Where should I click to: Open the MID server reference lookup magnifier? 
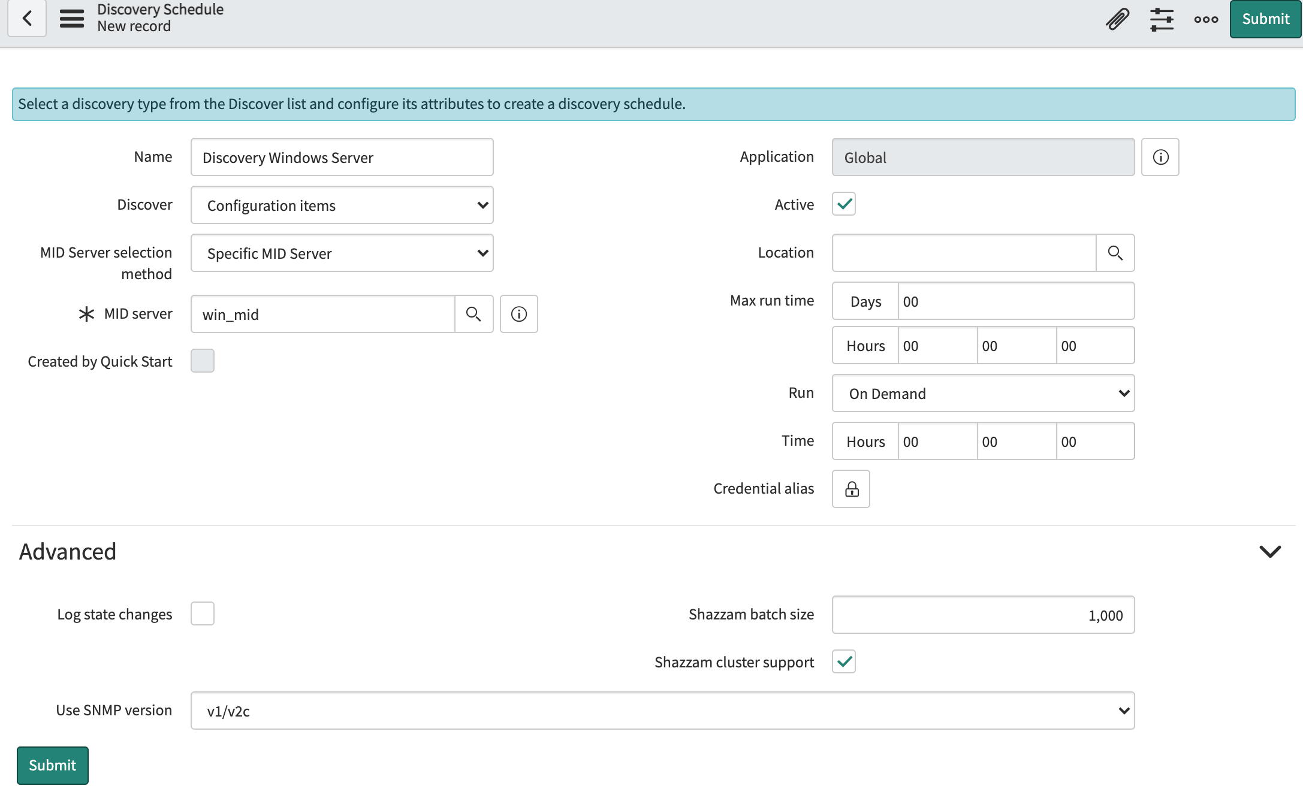click(x=473, y=314)
